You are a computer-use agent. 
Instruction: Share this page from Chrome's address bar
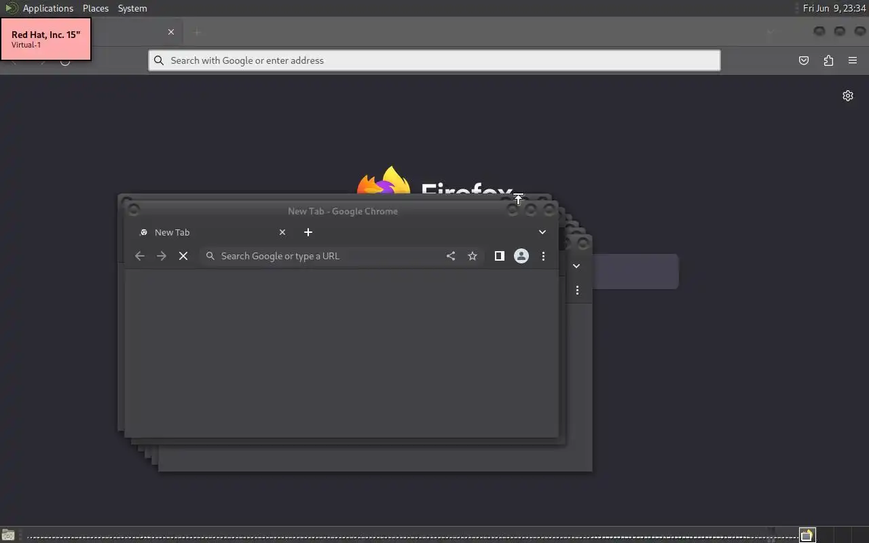[451, 256]
